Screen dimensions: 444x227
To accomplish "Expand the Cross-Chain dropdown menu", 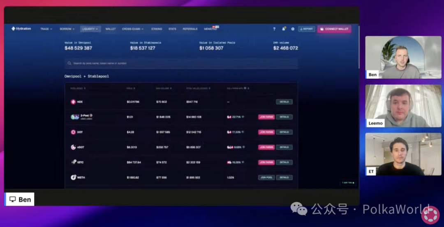I will 132,29.
